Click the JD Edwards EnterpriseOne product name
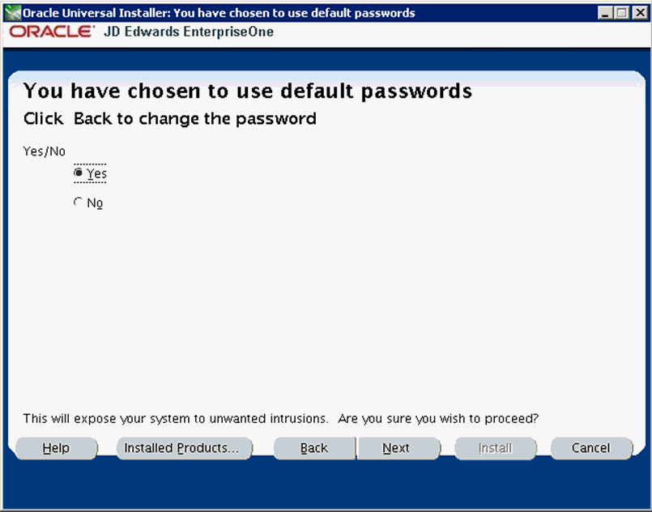This screenshot has height=512, width=652. coord(189,32)
